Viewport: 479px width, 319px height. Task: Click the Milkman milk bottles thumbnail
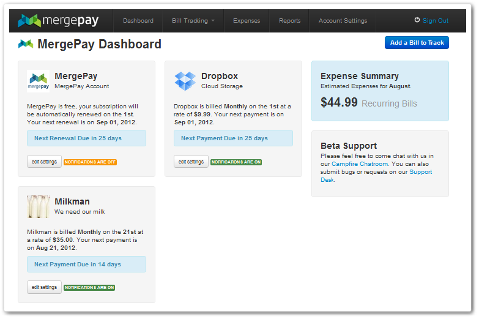[38, 207]
